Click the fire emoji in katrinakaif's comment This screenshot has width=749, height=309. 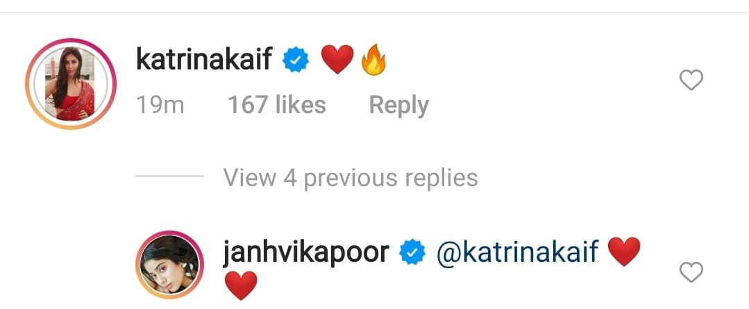click(x=373, y=60)
